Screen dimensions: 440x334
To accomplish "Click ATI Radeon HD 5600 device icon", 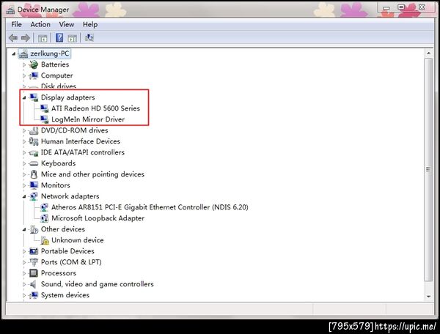I will tap(44, 108).
